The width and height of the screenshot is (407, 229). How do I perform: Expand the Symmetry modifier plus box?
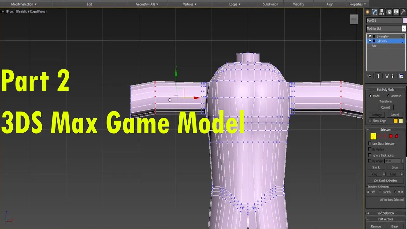click(374, 36)
